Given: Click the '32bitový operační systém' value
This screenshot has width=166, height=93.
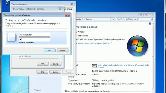Looking at the screenshot, I should [103, 80].
